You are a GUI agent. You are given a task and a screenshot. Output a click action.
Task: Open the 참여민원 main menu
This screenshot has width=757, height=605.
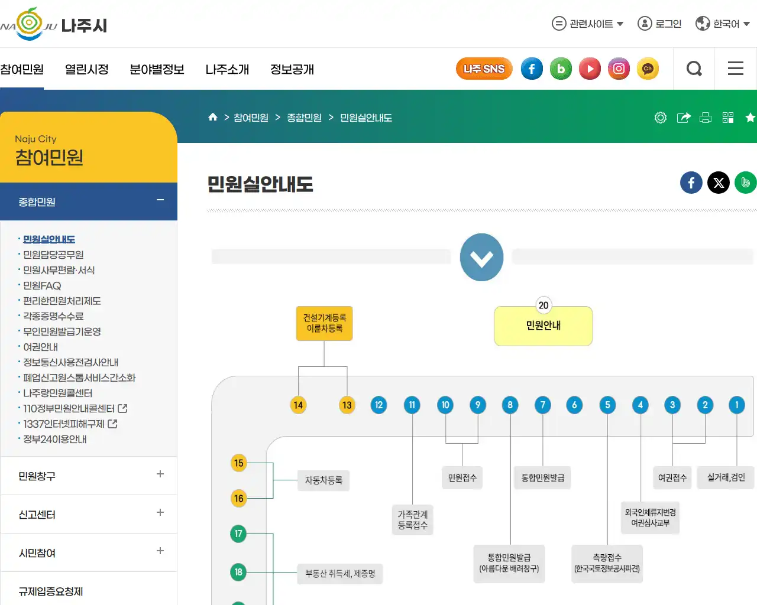tap(22, 70)
